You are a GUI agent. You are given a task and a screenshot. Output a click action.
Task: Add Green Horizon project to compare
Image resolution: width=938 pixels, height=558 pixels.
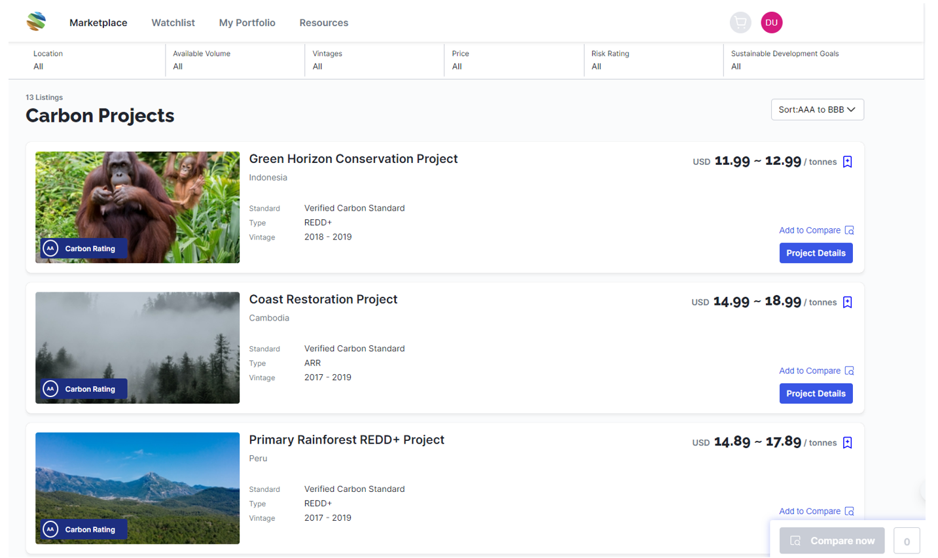pyautogui.click(x=816, y=230)
